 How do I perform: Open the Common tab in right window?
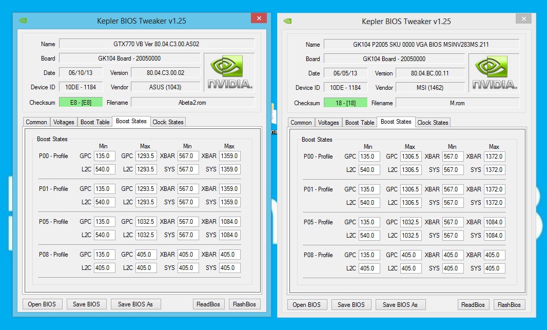coord(301,123)
